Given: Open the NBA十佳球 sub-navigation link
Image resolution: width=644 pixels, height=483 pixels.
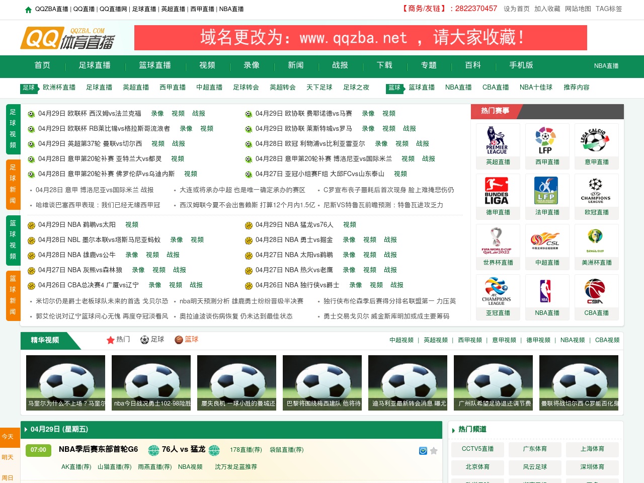Looking at the screenshot, I should [x=536, y=88].
